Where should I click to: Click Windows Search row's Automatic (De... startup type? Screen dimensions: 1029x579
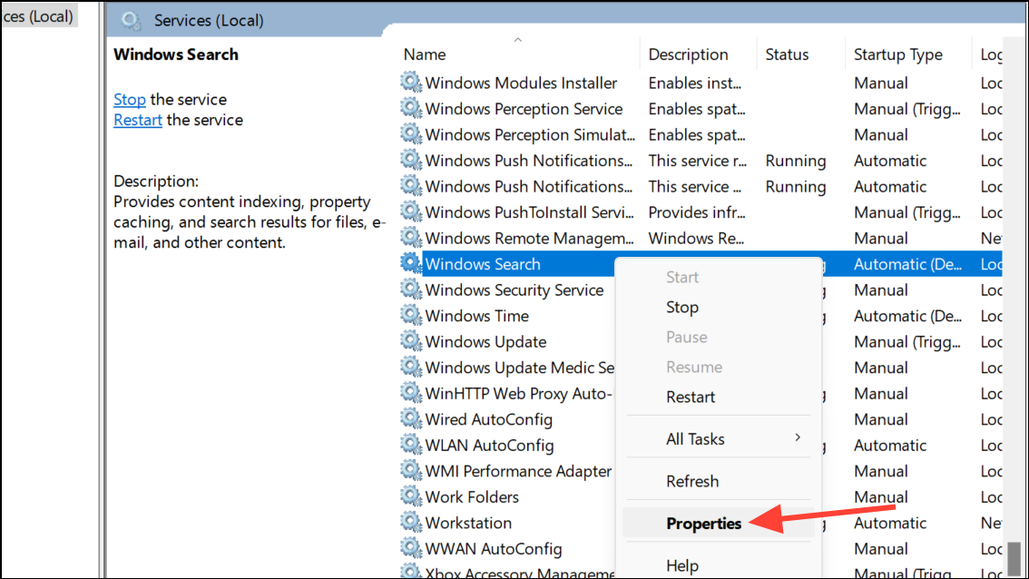907,265
